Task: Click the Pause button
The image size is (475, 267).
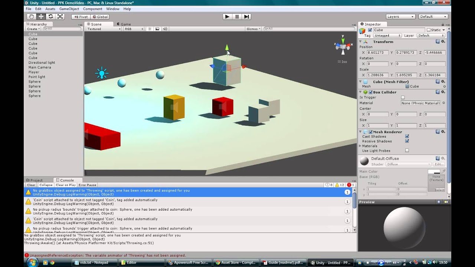Action: (x=237, y=17)
